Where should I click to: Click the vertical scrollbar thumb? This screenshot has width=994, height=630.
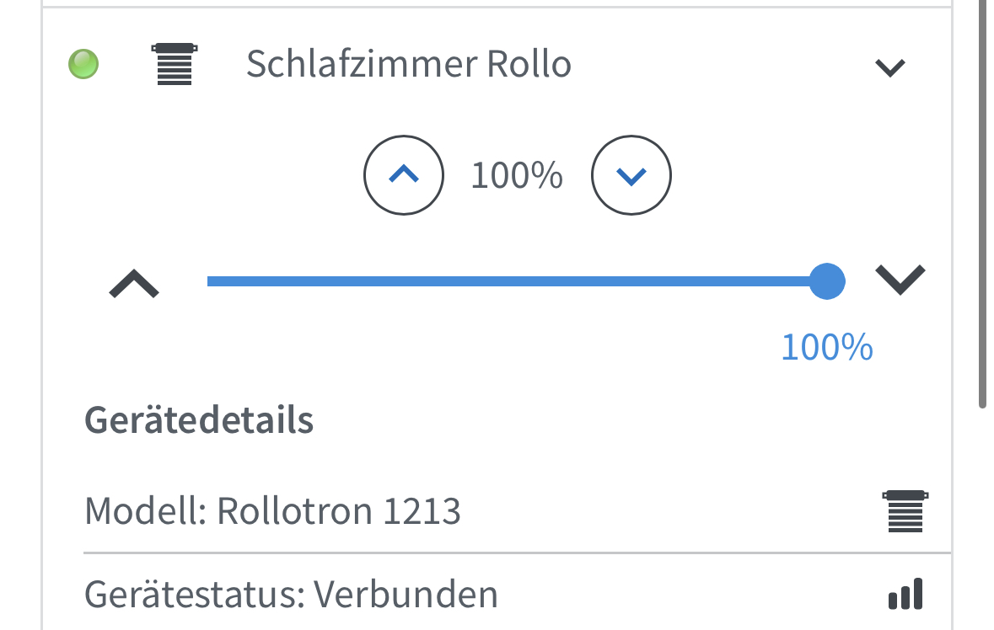(982, 202)
